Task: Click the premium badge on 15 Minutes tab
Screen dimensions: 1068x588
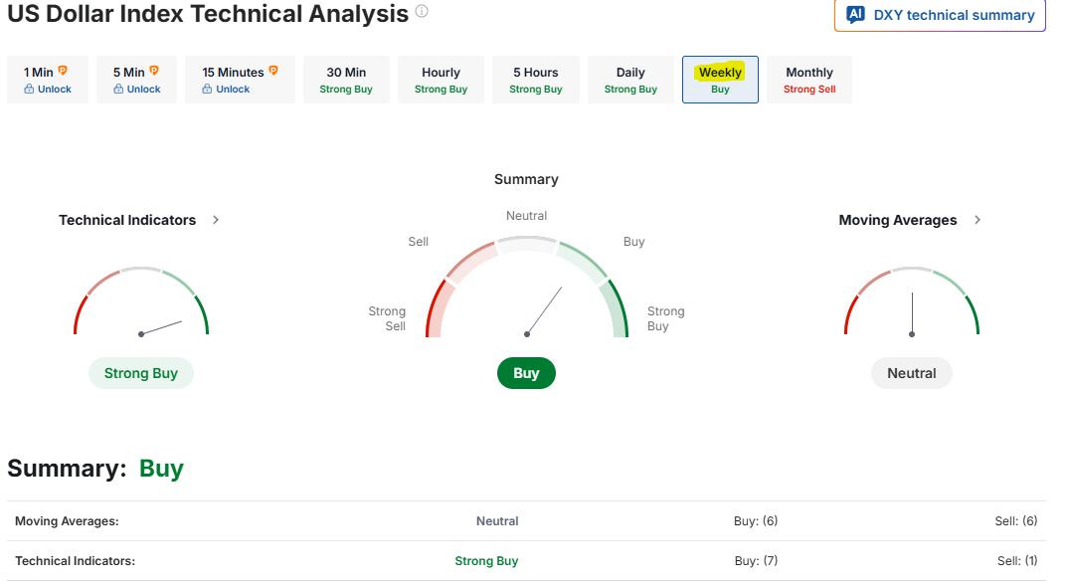Action: pos(273,72)
